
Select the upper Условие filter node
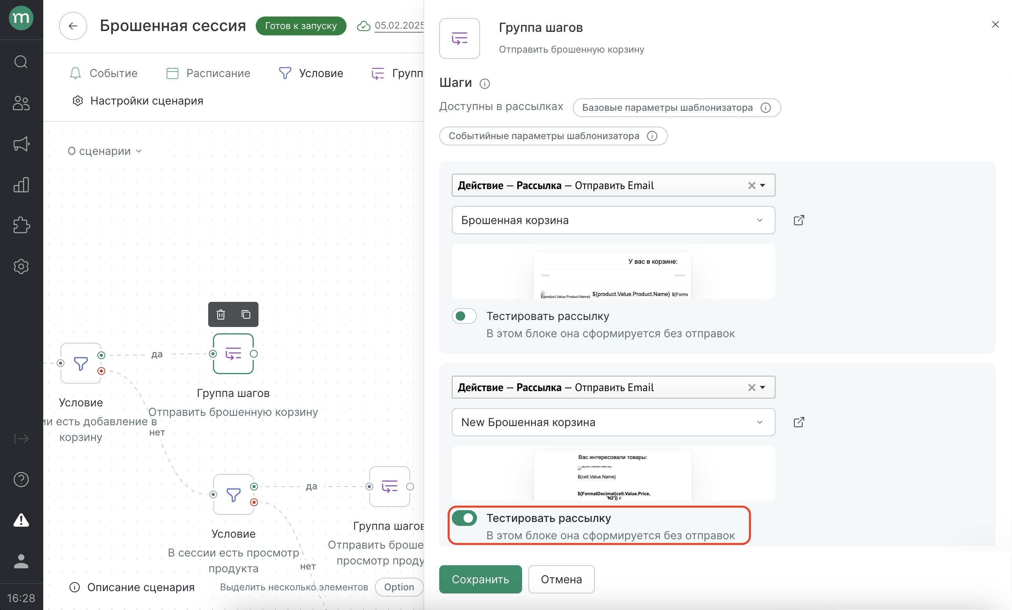pos(81,363)
